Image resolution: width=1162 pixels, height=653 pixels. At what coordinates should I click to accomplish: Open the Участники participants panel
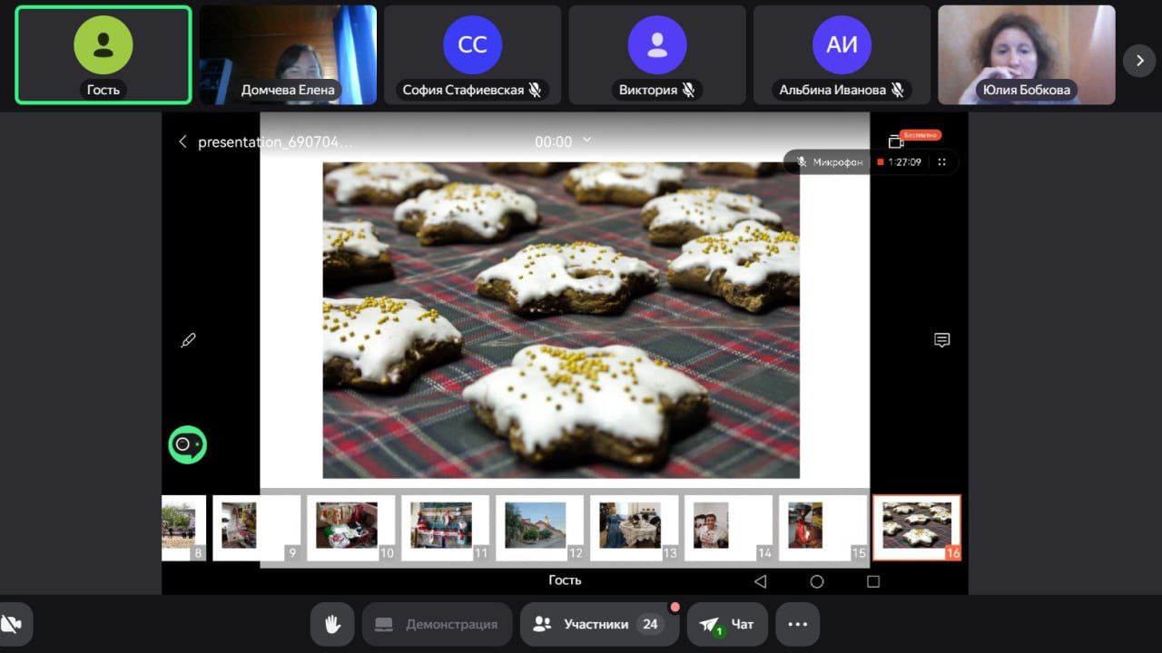coord(596,624)
